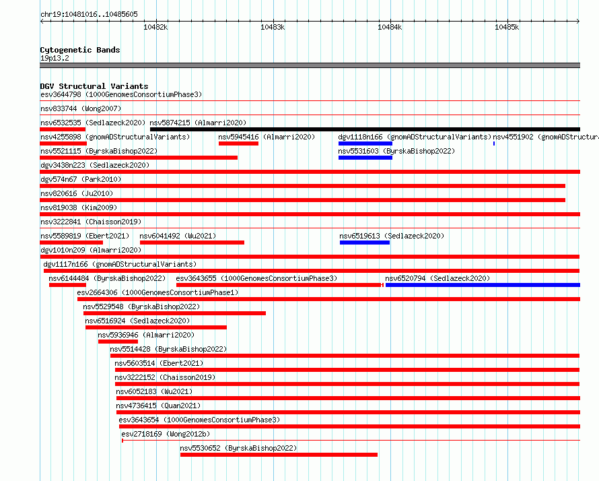Viewport: 599px width, 481px height.
Task: Click the 19p13.2 band name text
Action: (55, 58)
